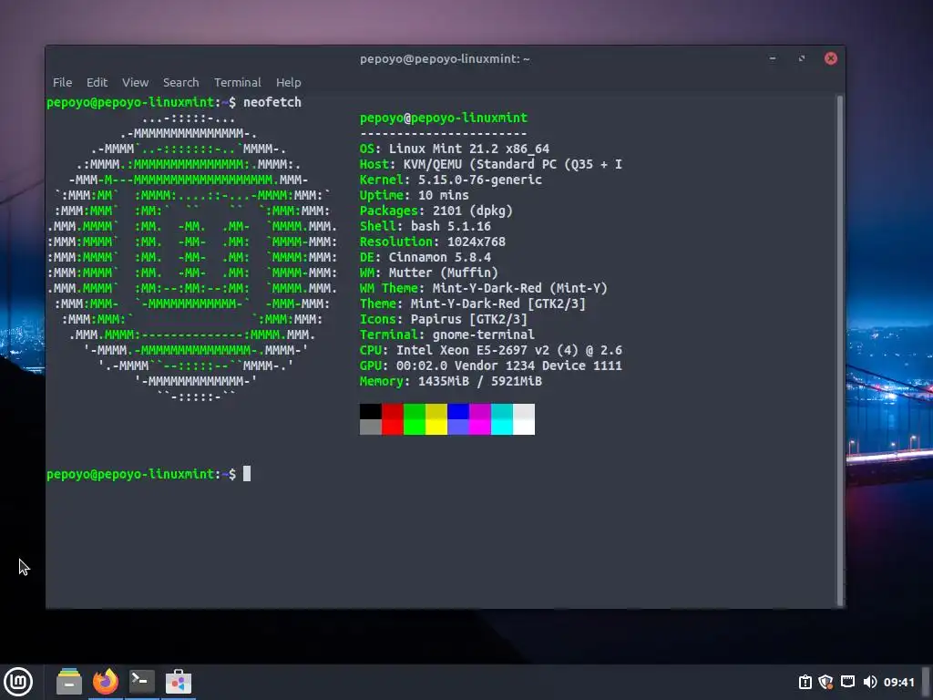Click the typed 'neofetch' command text
This screenshot has width=933, height=700.
(x=272, y=102)
